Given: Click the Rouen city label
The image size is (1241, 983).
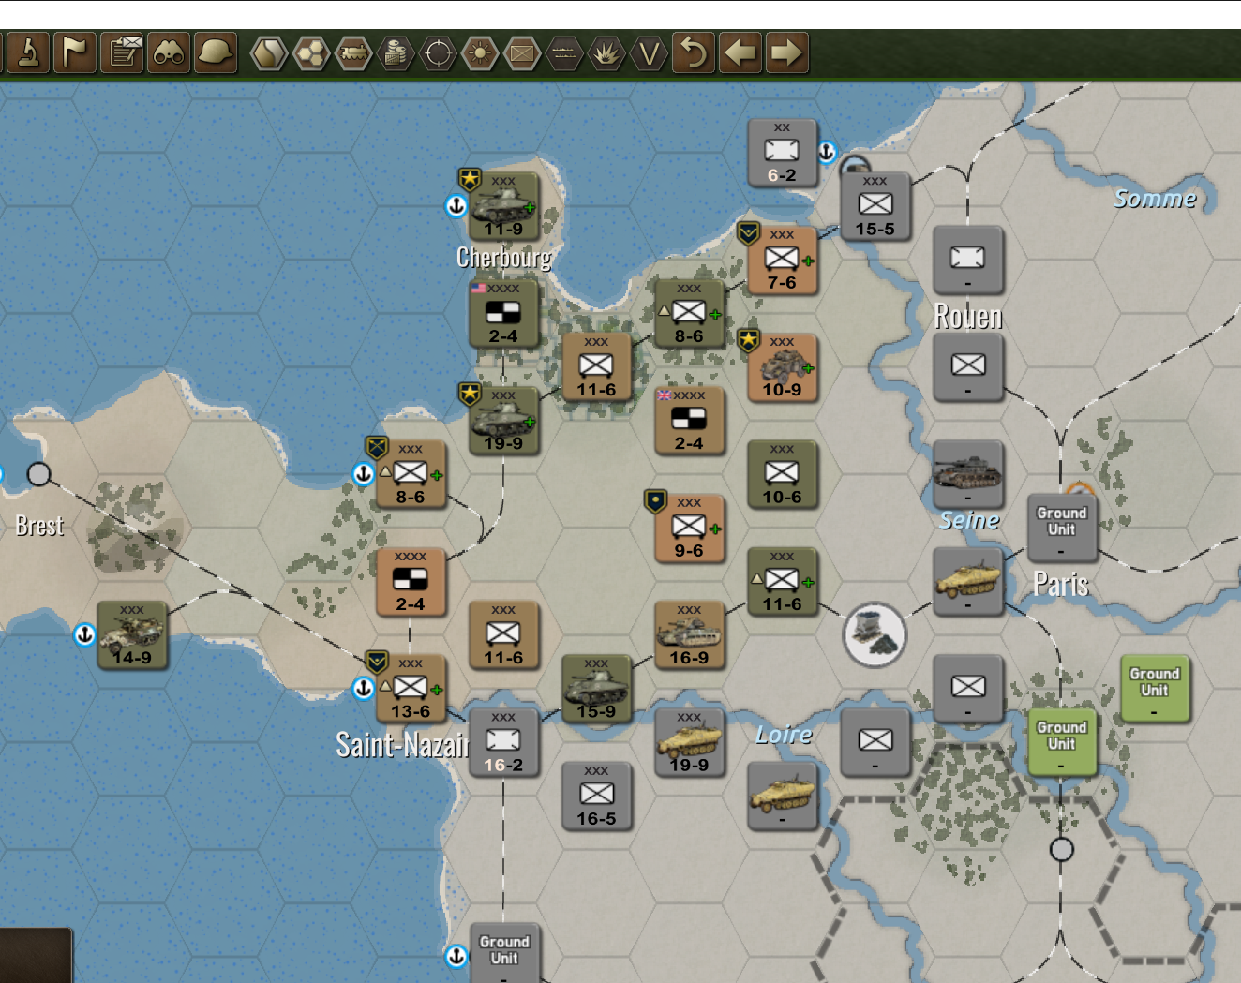Looking at the screenshot, I should (x=968, y=317).
